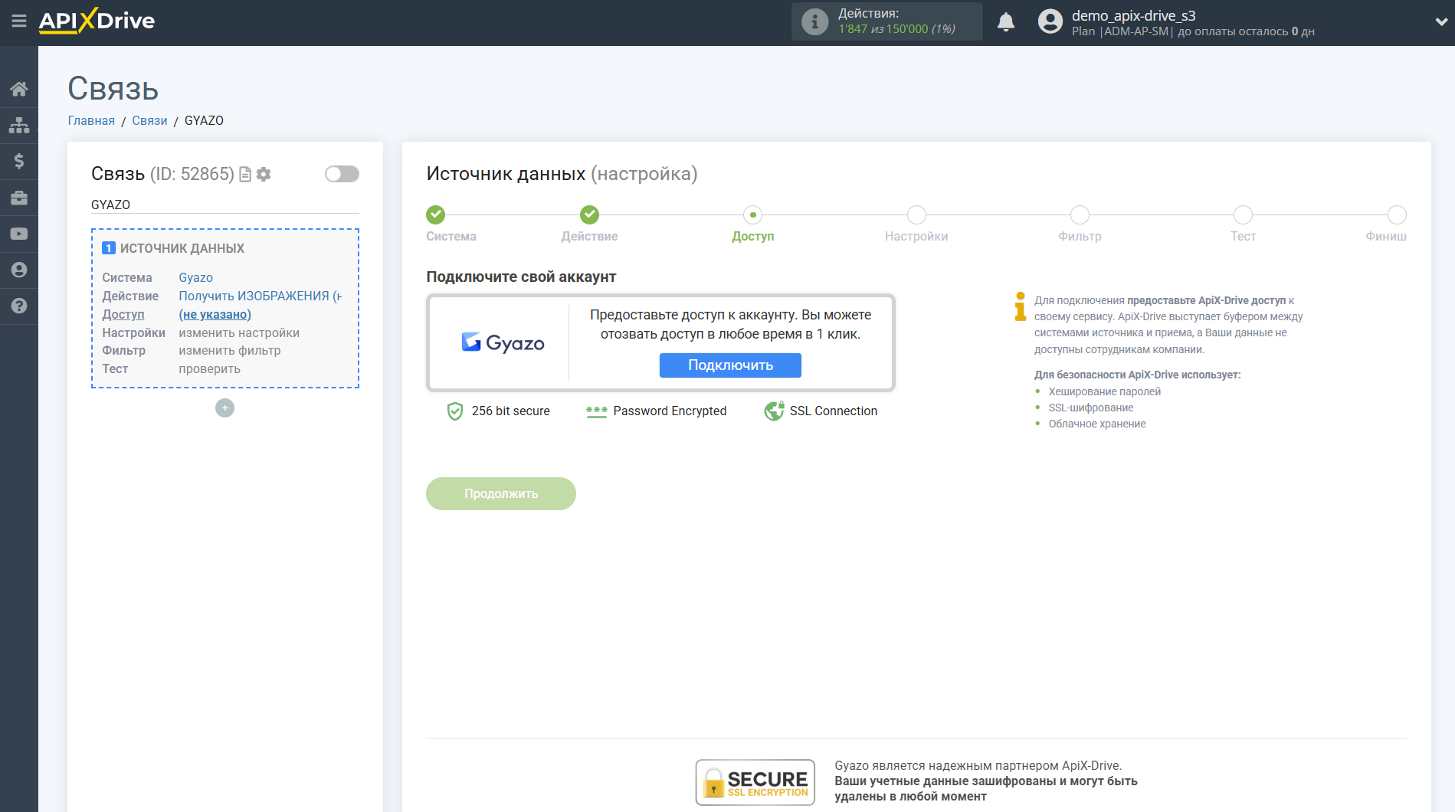This screenshot has width=1455, height=812.
Task: Click the home icon in sidebar
Action: (x=19, y=89)
